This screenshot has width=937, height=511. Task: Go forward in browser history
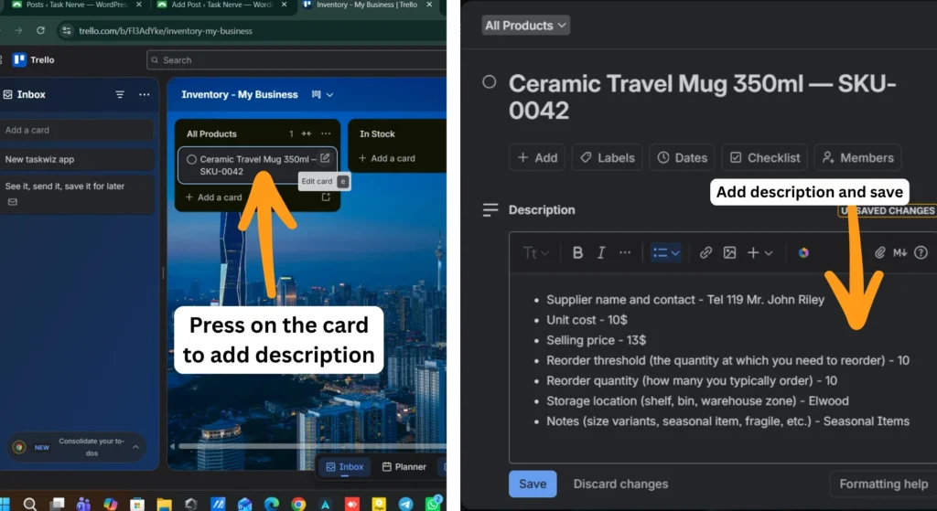(x=18, y=30)
